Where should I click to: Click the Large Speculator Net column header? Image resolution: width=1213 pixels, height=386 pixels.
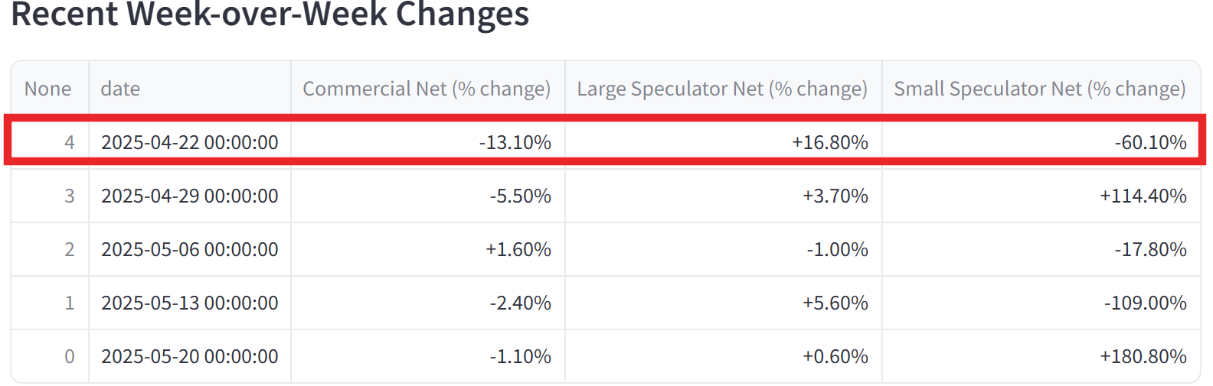pyautogui.click(x=724, y=89)
